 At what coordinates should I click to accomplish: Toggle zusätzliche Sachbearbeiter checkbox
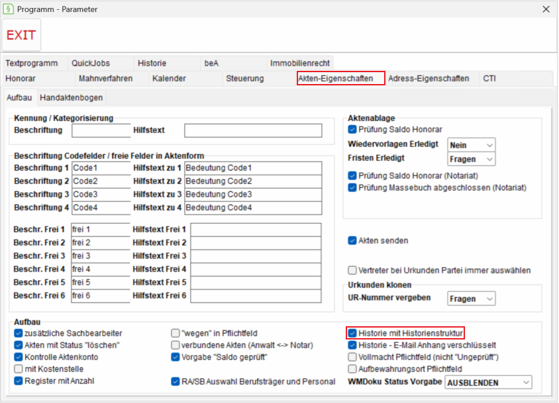point(18,333)
